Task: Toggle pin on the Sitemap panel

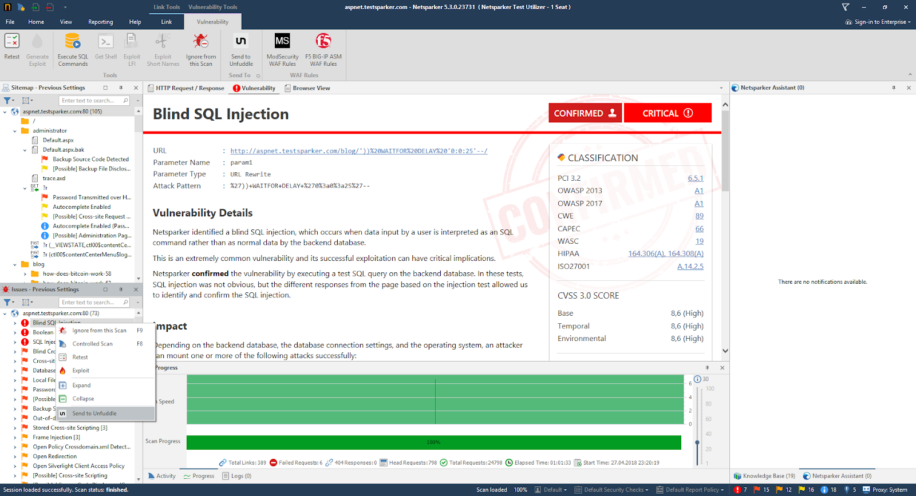Action: coord(121,88)
